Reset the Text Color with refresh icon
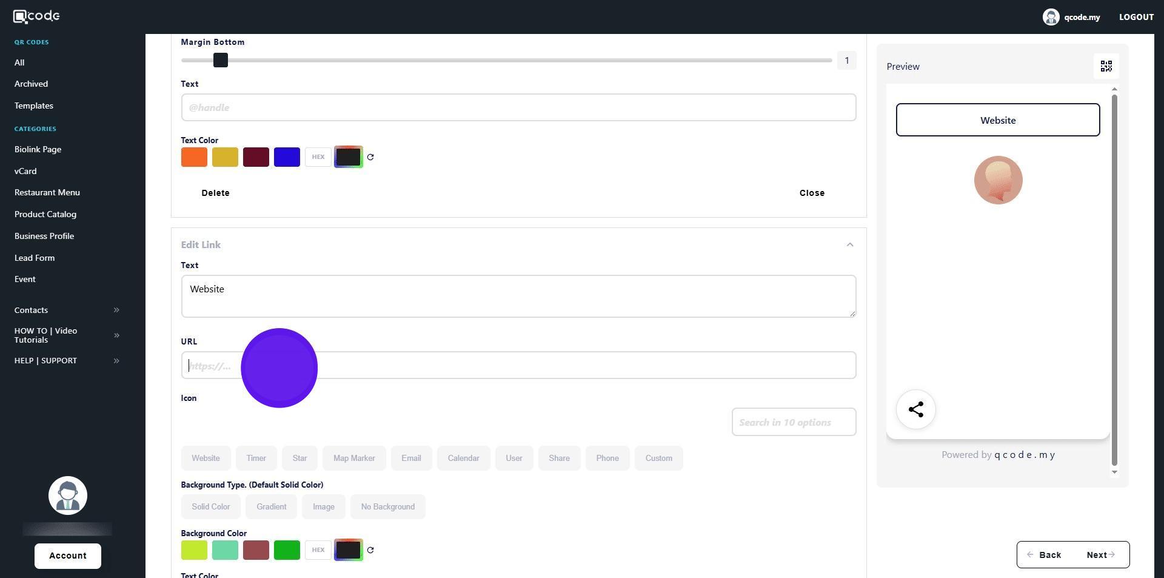The width and height of the screenshot is (1164, 578). point(370,157)
